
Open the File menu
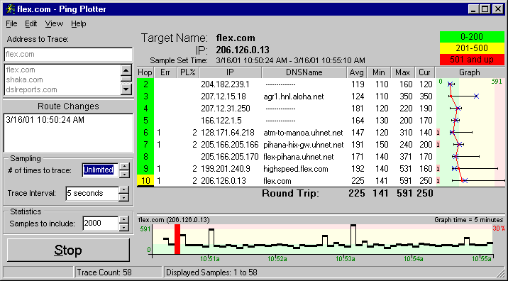[x=11, y=23]
